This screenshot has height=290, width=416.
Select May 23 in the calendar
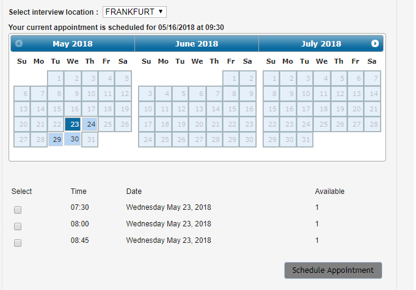pyautogui.click(x=73, y=124)
